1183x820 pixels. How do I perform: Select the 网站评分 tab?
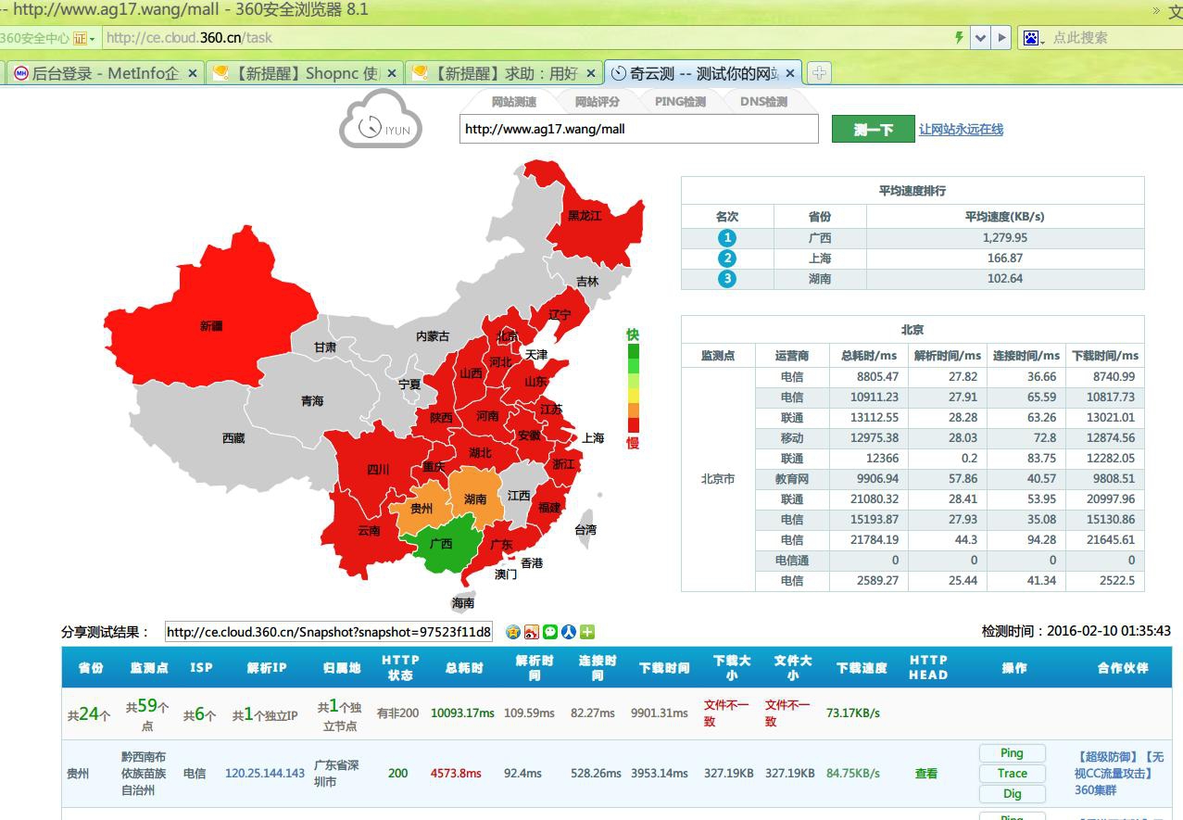598,102
